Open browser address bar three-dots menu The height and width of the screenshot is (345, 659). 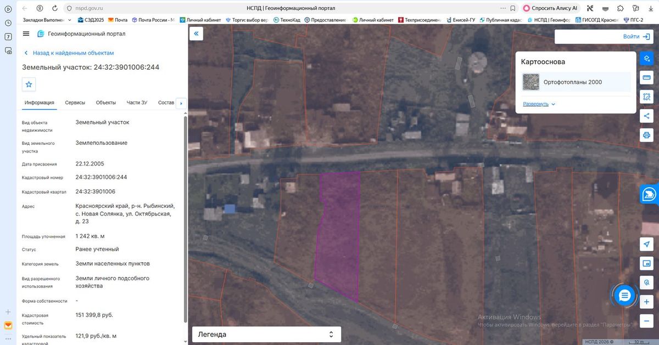pyautogui.click(x=503, y=8)
